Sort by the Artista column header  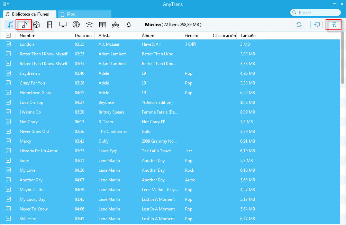(x=116, y=36)
